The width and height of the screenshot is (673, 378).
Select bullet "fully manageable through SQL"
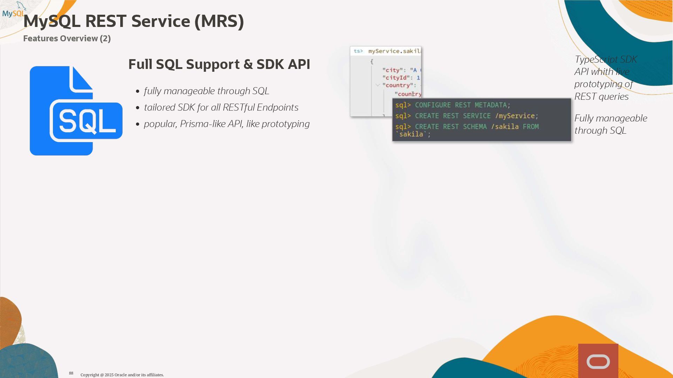[206, 91]
